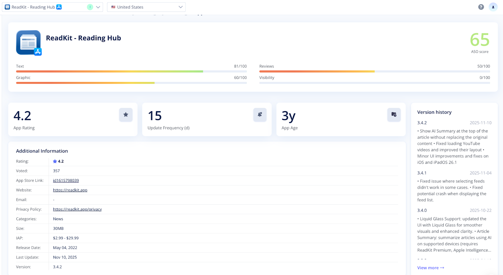
Task: Click the Categories value News
Action: 58,219
